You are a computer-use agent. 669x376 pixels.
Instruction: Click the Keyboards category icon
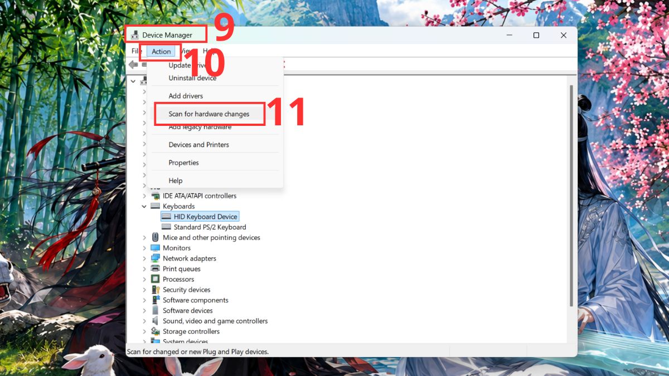pos(156,206)
